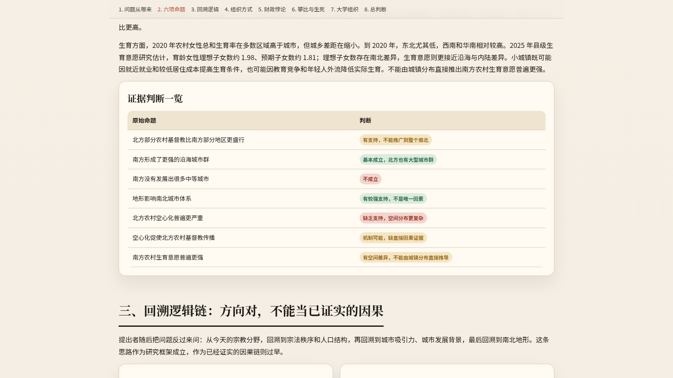This screenshot has width=673, height=378.
Task: Click the 机制可能，缺直接因果证据 badge
Action: (393, 238)
